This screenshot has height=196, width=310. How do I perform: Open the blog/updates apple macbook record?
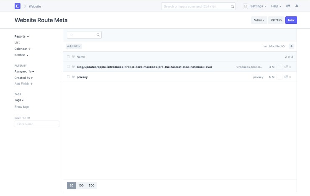tap(144, 67)
